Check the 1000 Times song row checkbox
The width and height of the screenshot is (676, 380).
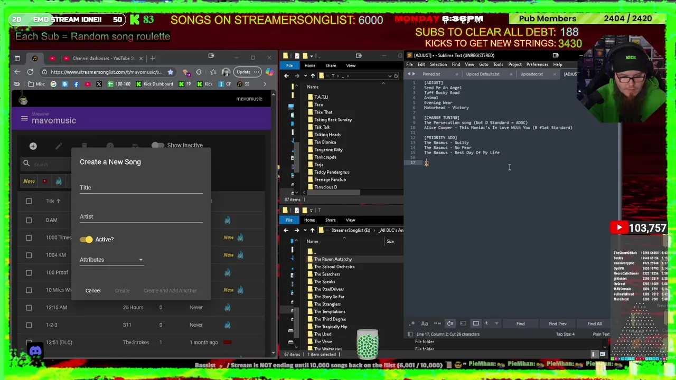point(29,237)
